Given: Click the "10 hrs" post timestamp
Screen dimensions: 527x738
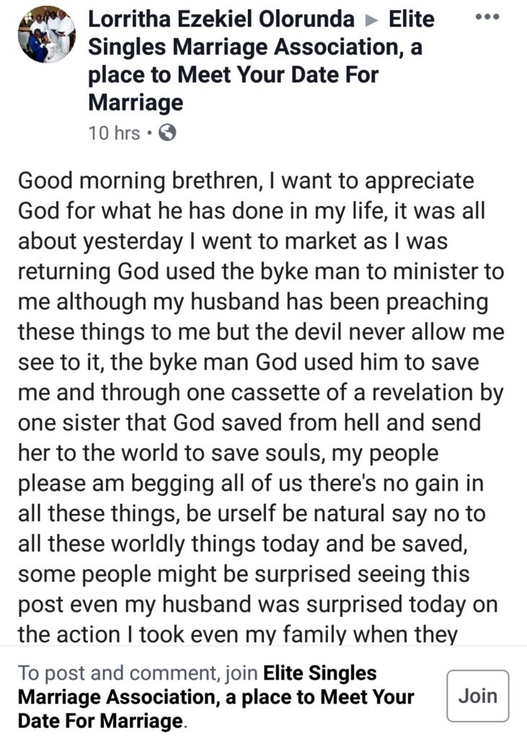Looking at the screenshot, I should pyautogui.click(x=114, y=133).
